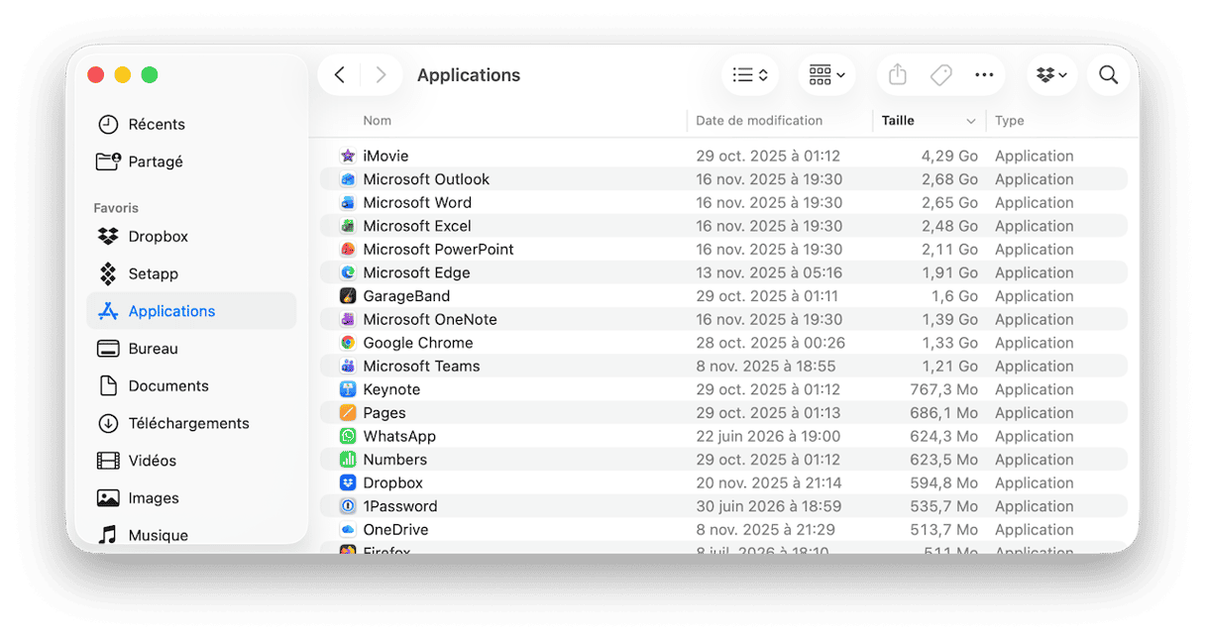The image size is (1205, 640).
Task: Select Setapp in the sidebar
Action: coord(191,273)
